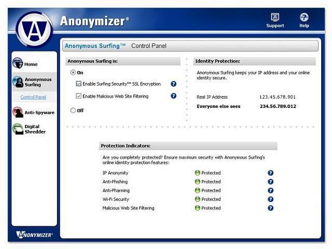The image size is (332, 249).
Task: Select the Off radio button
Action: pyautogui.click(x=73, y=110)
